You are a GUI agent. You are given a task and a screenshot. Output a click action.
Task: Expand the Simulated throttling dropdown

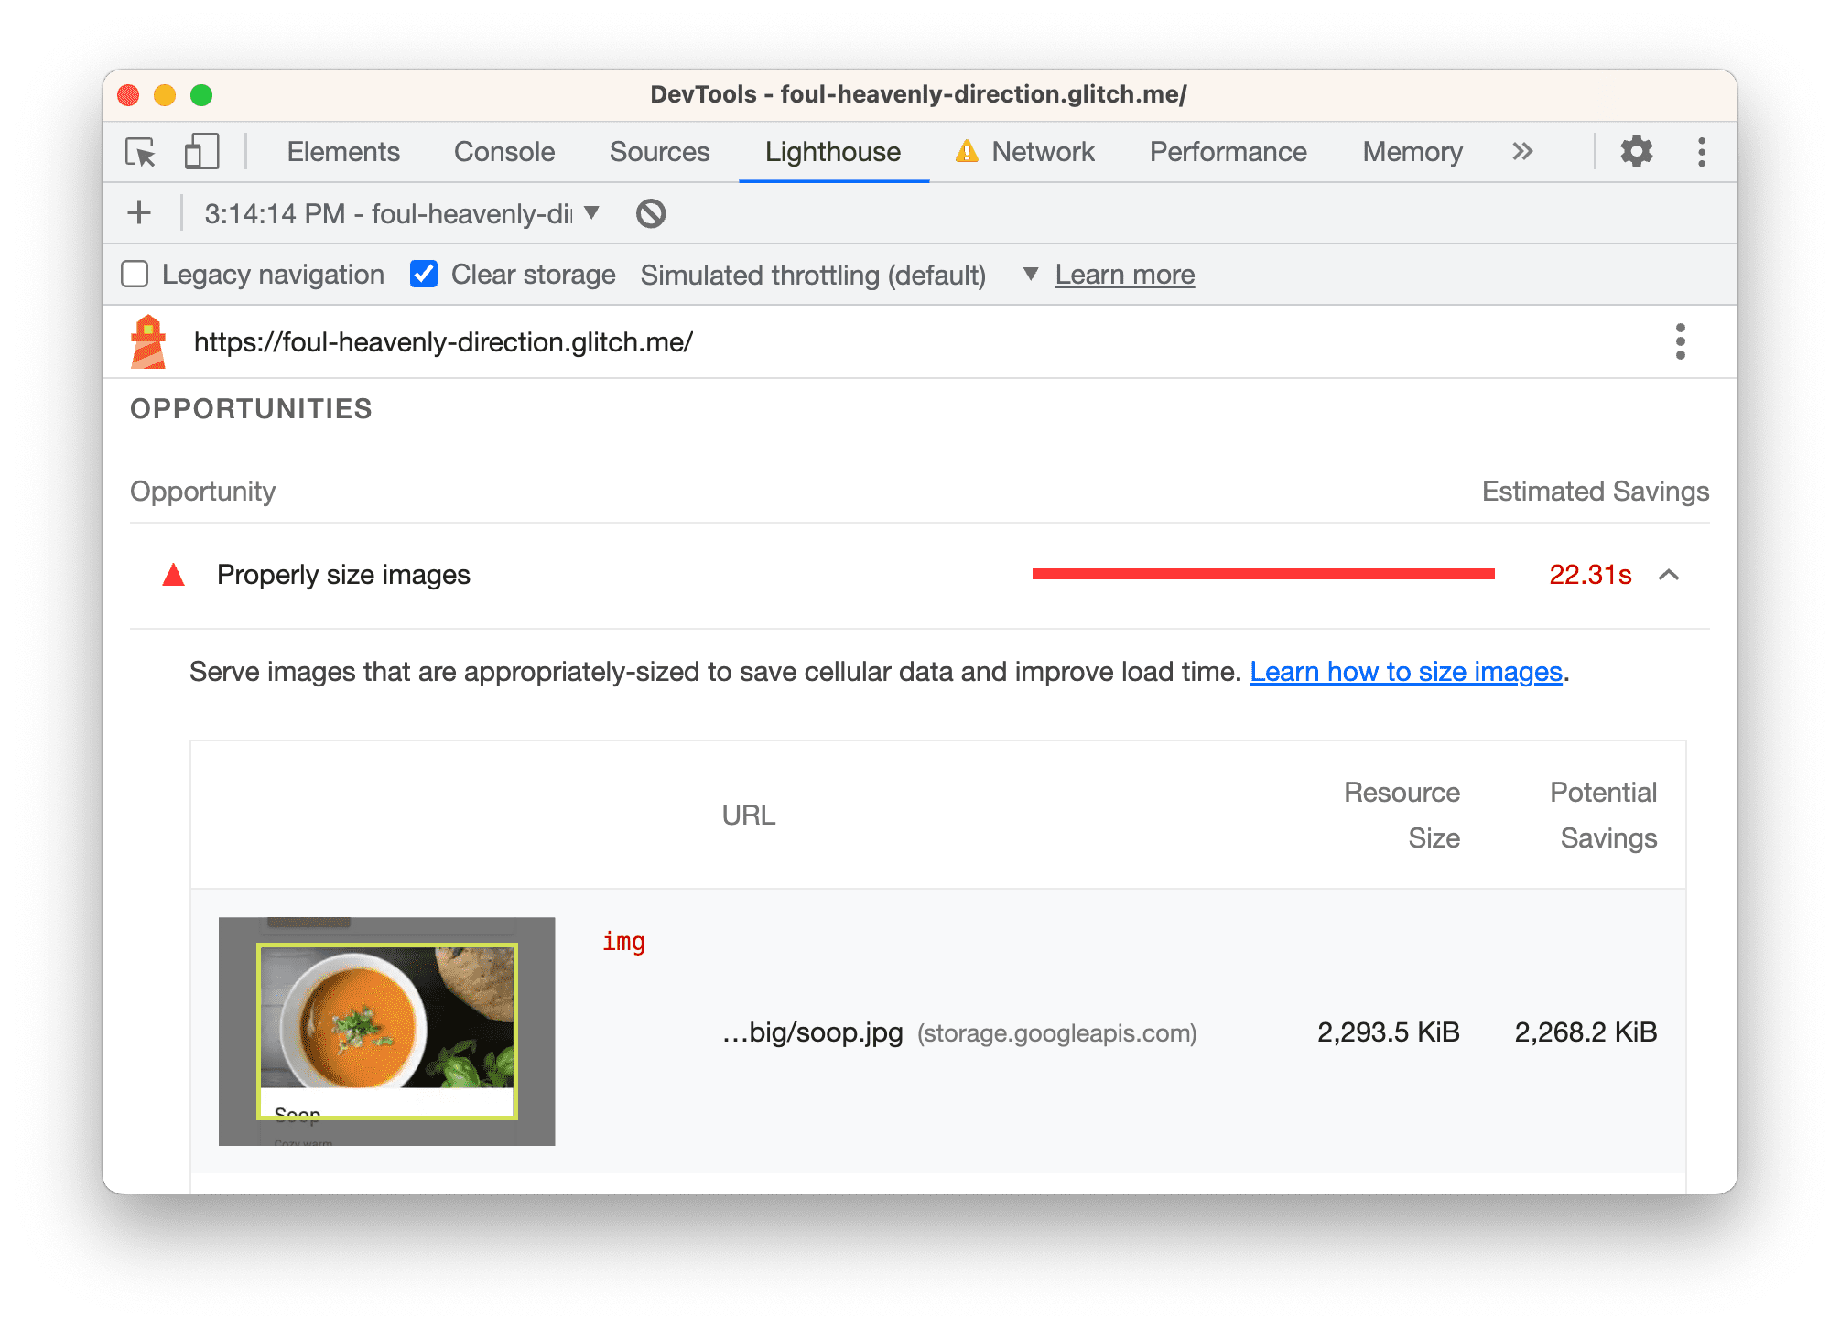[1029, 275]
